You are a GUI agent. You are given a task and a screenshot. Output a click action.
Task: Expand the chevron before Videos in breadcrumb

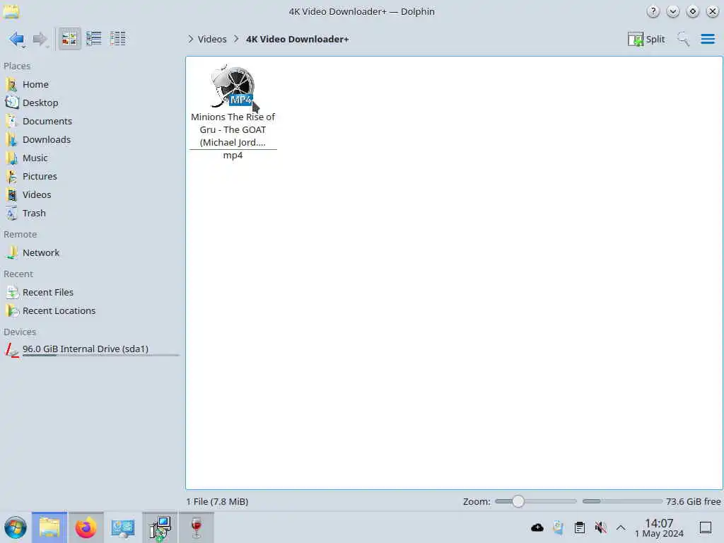tap(190, 40)
